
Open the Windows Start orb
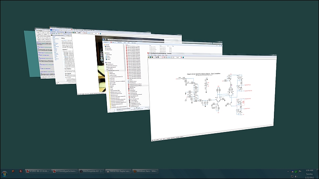pos(4,174)
